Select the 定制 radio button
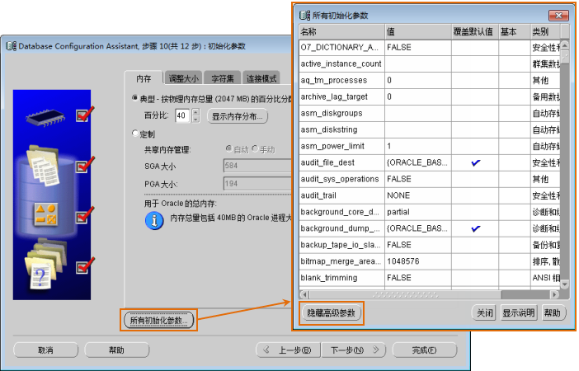Image resolution: width=579 pixels, height=371 pixels. point(135,134)
